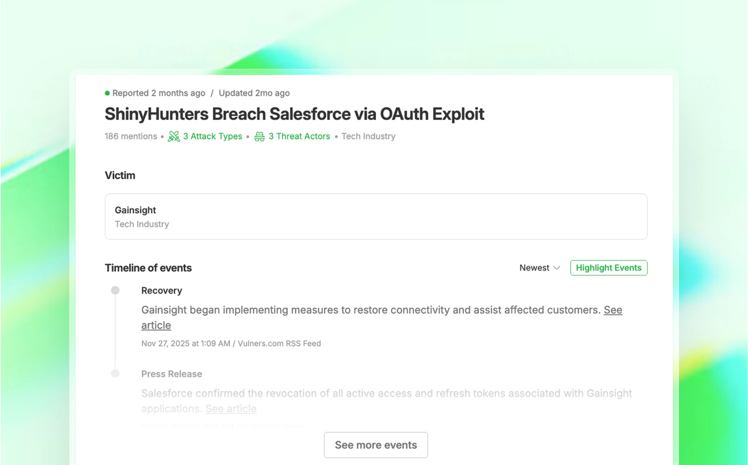Click the Recovery event title
This screenshot has width=748, height=465.
[x=161, y=290]
